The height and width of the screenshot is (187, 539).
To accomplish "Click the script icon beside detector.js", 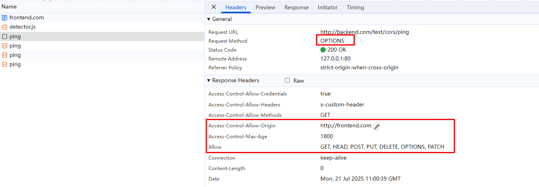I will pos(4,27).
